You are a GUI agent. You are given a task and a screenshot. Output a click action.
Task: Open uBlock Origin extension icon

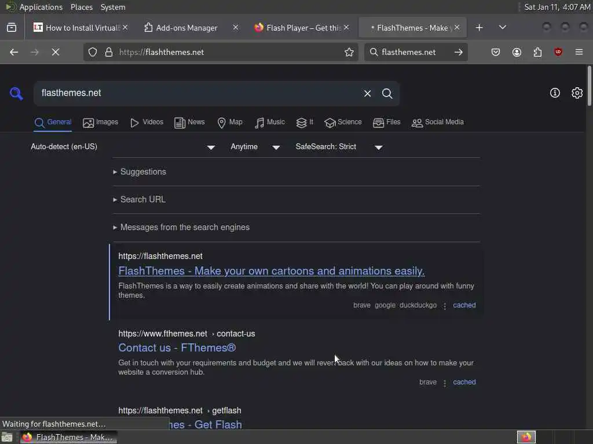point(558,52)
